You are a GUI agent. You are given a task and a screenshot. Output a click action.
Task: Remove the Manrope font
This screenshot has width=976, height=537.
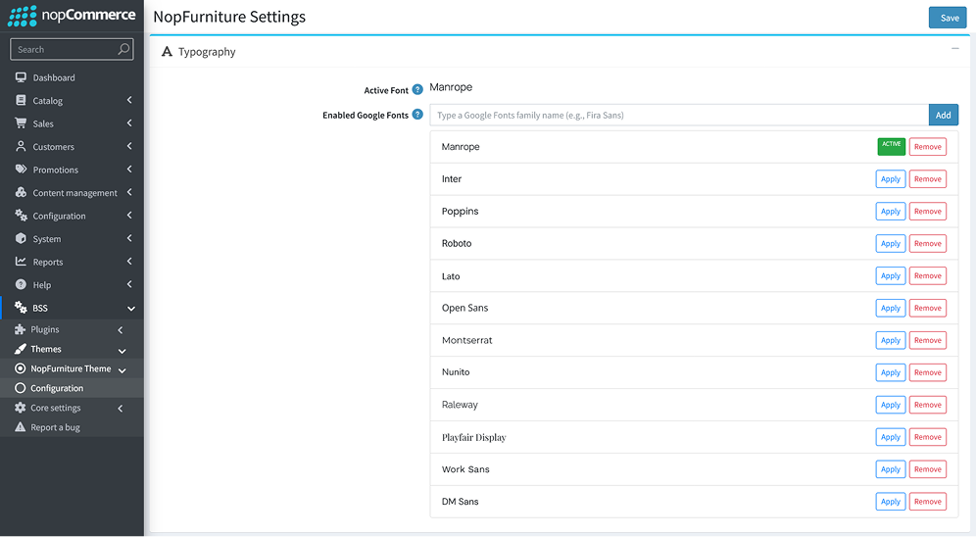click(x=927, y=147)
